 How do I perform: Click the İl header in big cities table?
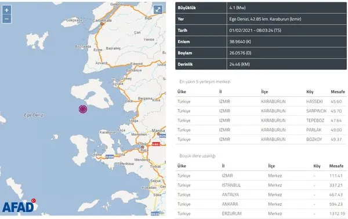pyautogui.click(x=223, y=166)
